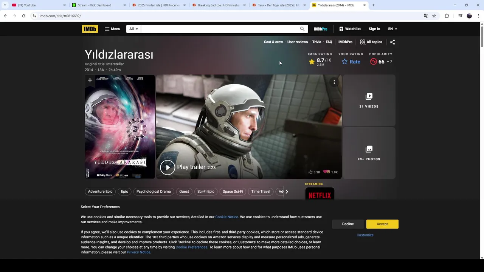Open the Cookie Notice link
This screenshot has width=484, height=272.
point(226,217)
